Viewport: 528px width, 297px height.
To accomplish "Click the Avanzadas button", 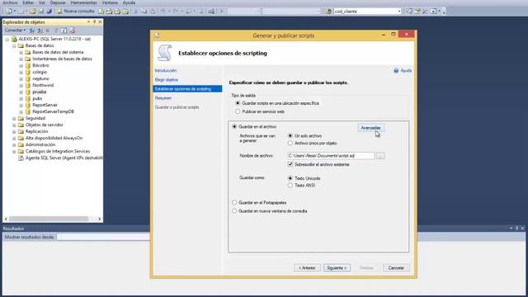I will (370, 128).
